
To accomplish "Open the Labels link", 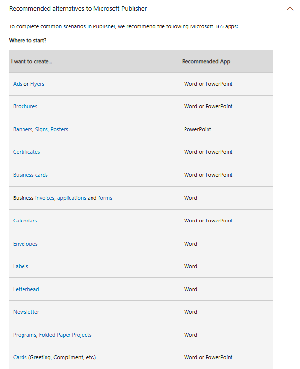I will point(21,266).
